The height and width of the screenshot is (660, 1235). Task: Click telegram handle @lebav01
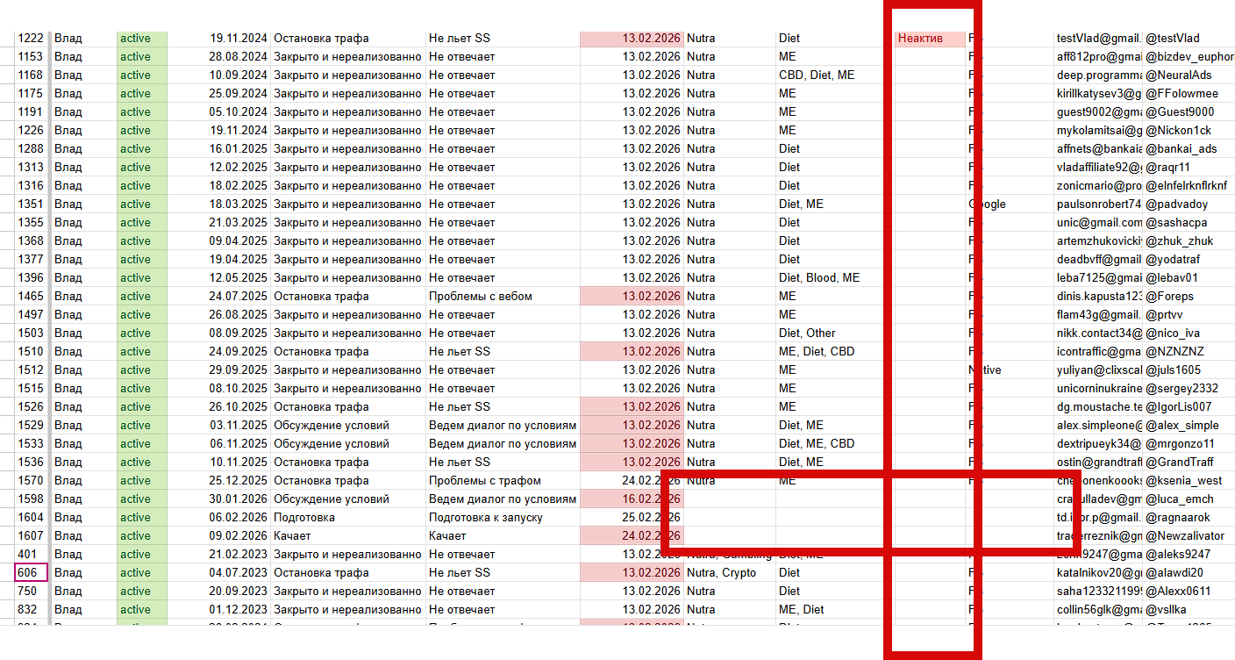1189,278
